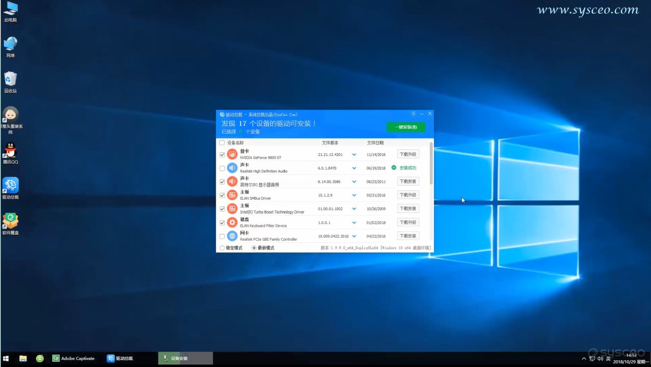Click the ELAN Keyboard Filter Device gear icon
This screenshot has width=651, height=367.
point(232,222)
